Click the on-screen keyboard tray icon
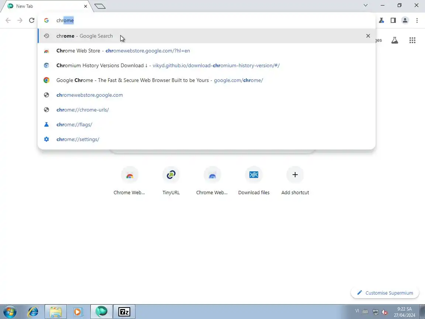425x319 pixels. tap(365, 312)
